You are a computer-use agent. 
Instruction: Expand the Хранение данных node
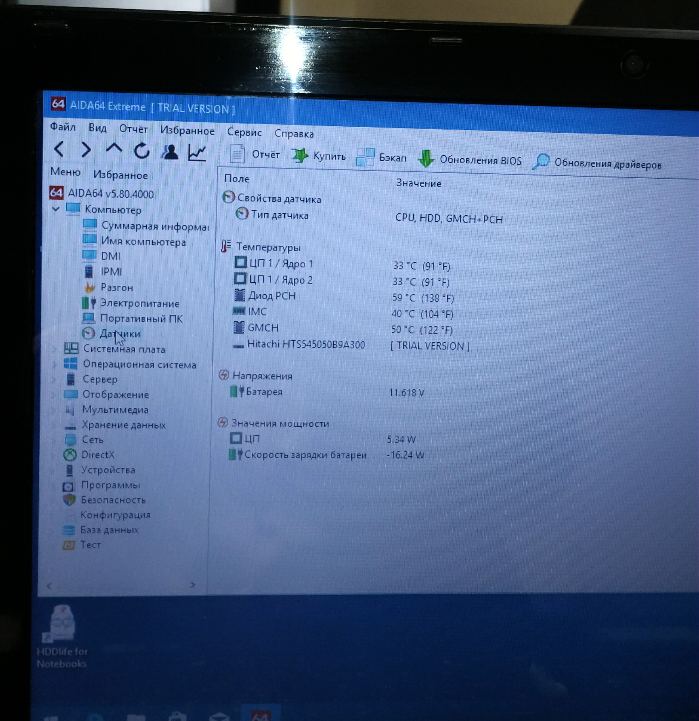click(53, 425)
